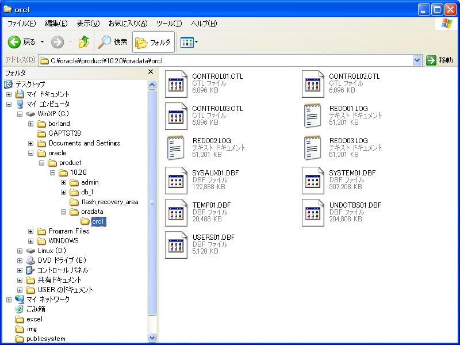Select the SYSAUX01.DBF file icon

tap(176, 181)
